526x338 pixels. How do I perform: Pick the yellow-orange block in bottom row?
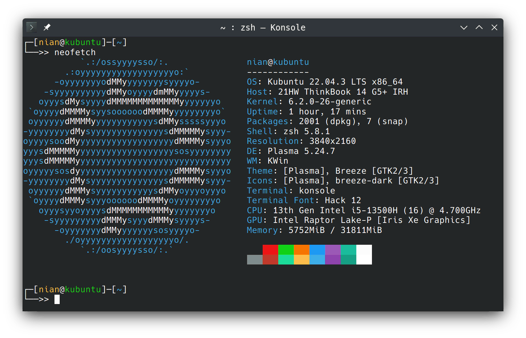(302, 260)
